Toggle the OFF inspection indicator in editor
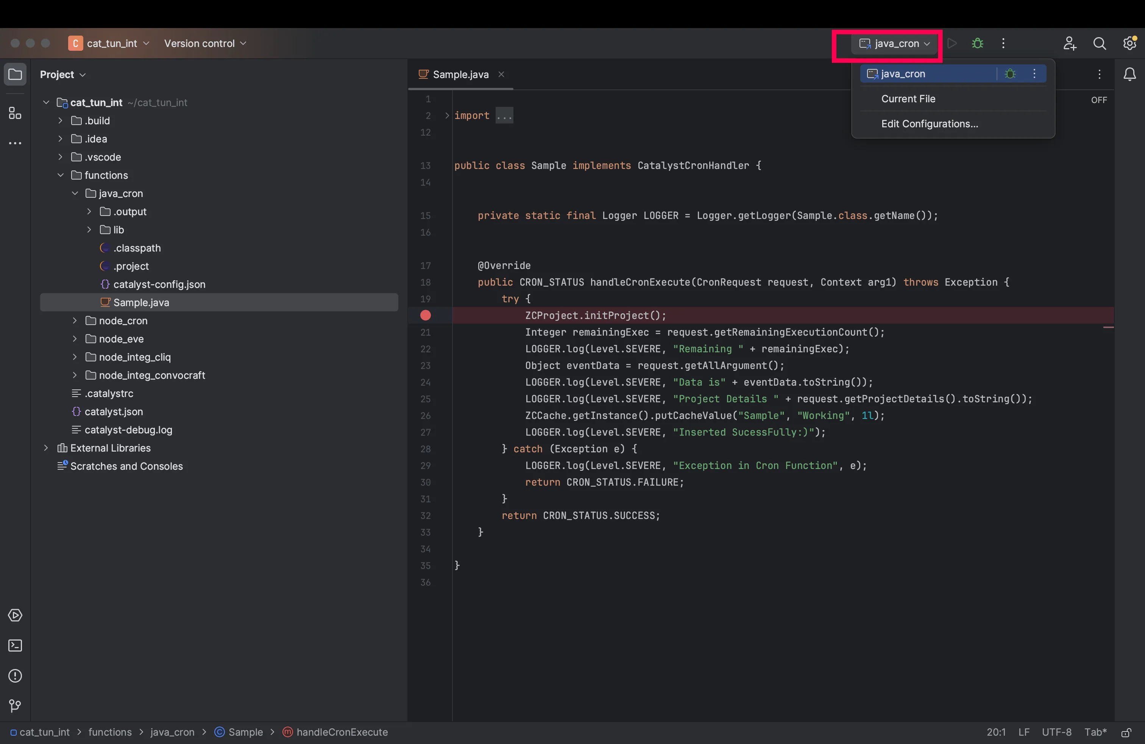The image size is (1145, 744). pos(1099,100)
